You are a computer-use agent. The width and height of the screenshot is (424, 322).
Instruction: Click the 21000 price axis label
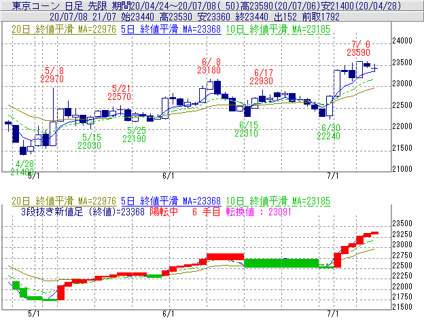402,168
